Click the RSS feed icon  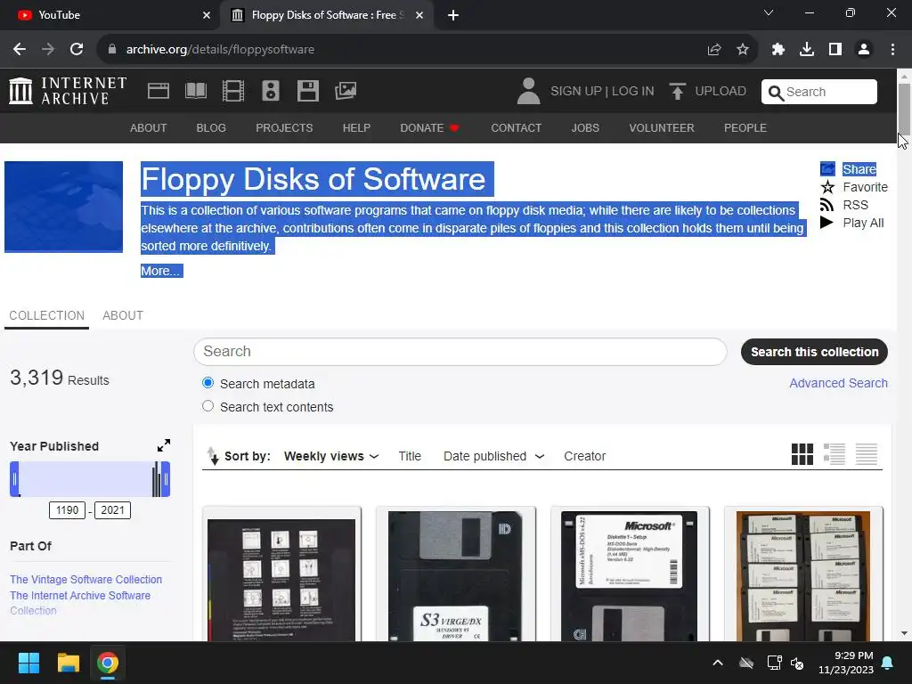827,205
